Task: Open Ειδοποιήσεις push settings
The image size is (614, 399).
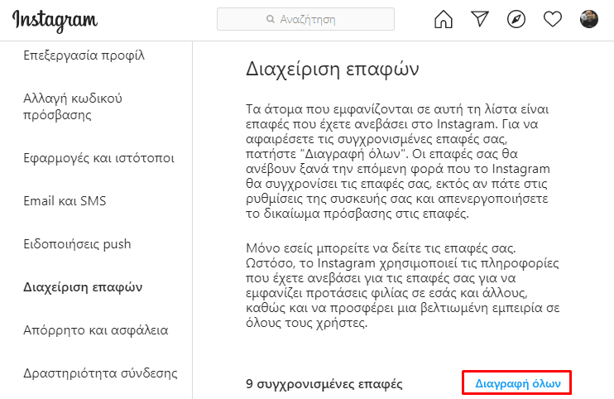Action: pos(77,244)
